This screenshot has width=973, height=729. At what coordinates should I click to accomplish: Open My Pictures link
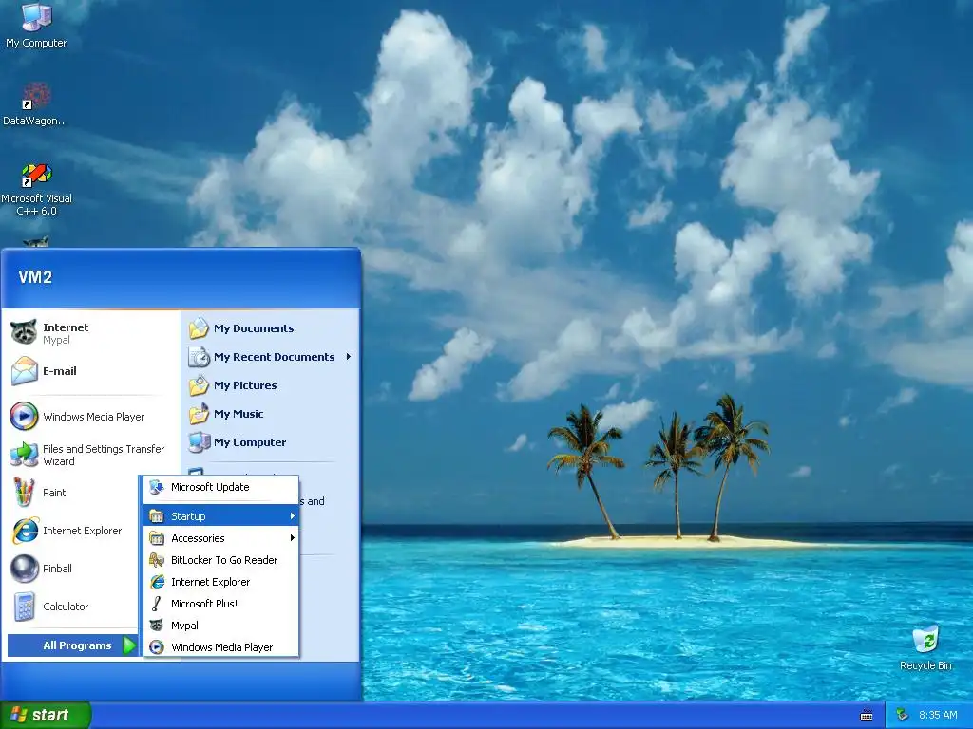coord(245,385)
